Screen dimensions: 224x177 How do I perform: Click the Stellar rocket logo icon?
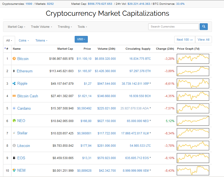14,133
